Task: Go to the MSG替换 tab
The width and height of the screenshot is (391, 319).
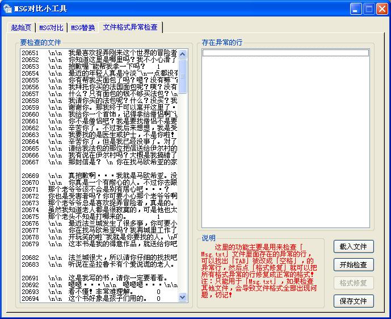Action: tap(83, 28)
